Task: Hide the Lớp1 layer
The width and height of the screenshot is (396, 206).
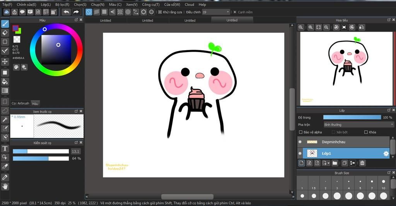Action: coord(300,154)
